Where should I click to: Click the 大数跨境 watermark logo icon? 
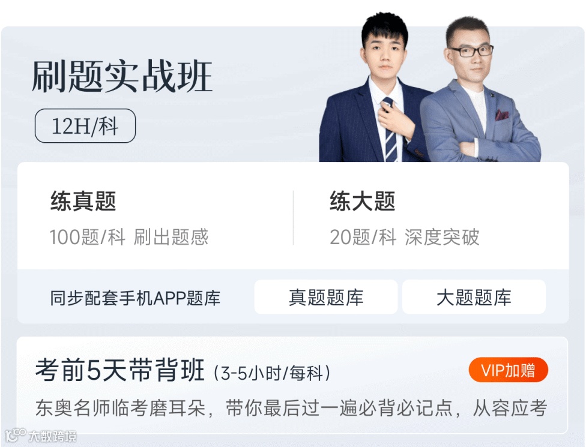pyautogui.click(x=15, y=435)
